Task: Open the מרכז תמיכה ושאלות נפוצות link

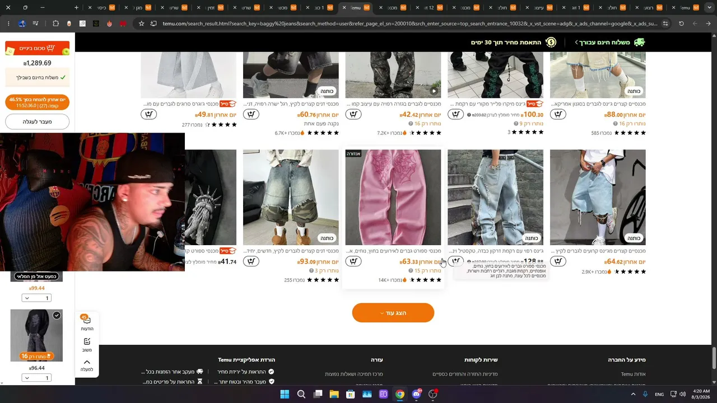Action: click(x=354, y=374)
